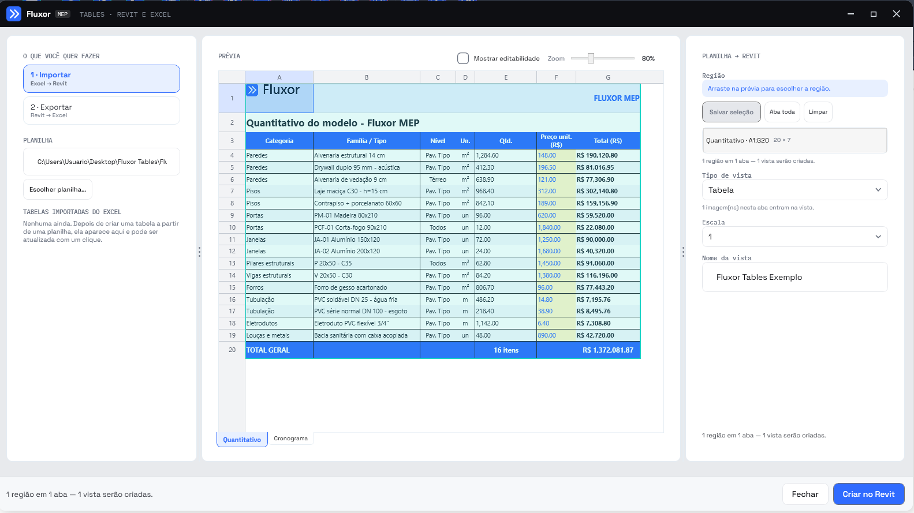Click the Criar no Revit button

(869, 494)
